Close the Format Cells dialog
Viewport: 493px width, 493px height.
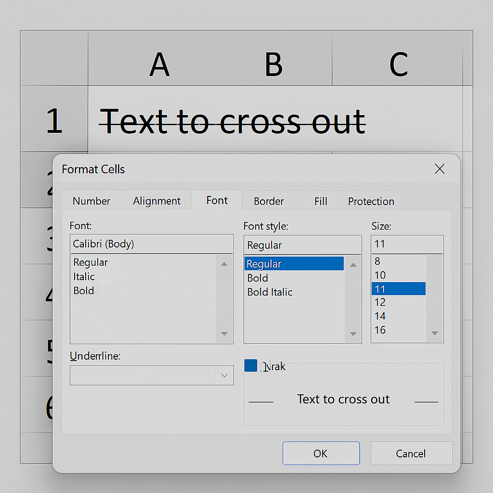pyautogui.click(x=439, y=169)
